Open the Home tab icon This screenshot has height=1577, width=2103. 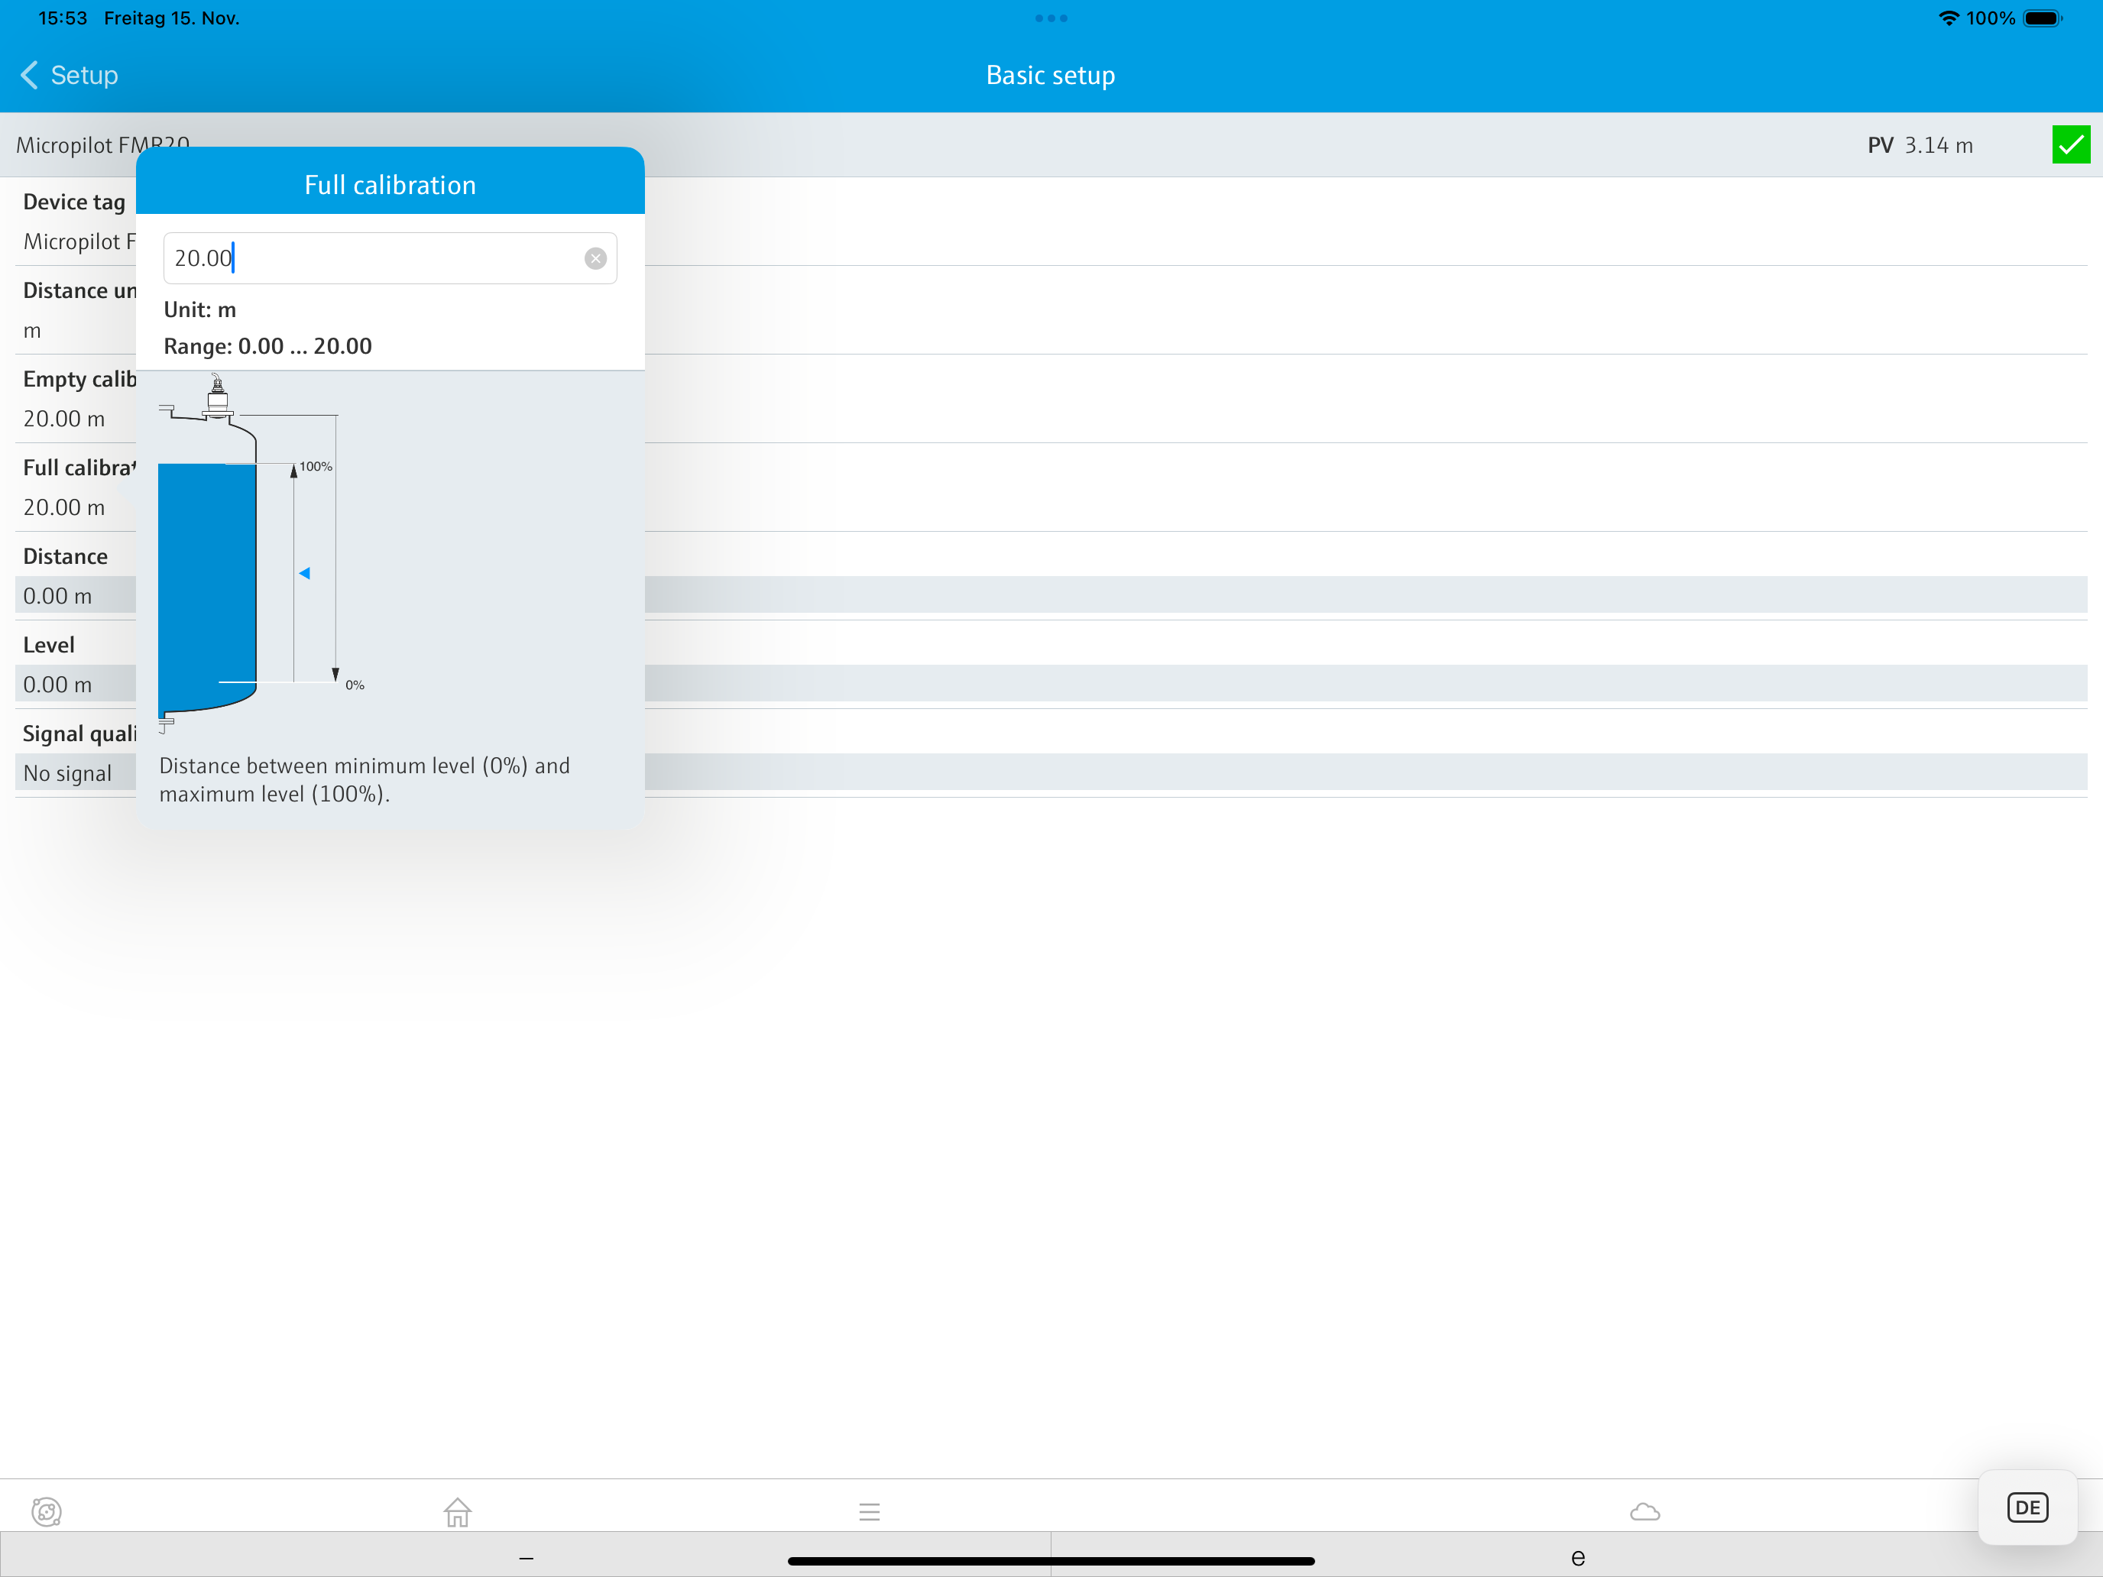coord(457,1511)
